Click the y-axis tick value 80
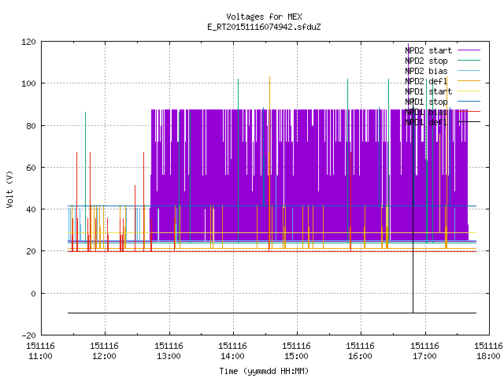This screenshot has height=378, width=504. (31, 126)
